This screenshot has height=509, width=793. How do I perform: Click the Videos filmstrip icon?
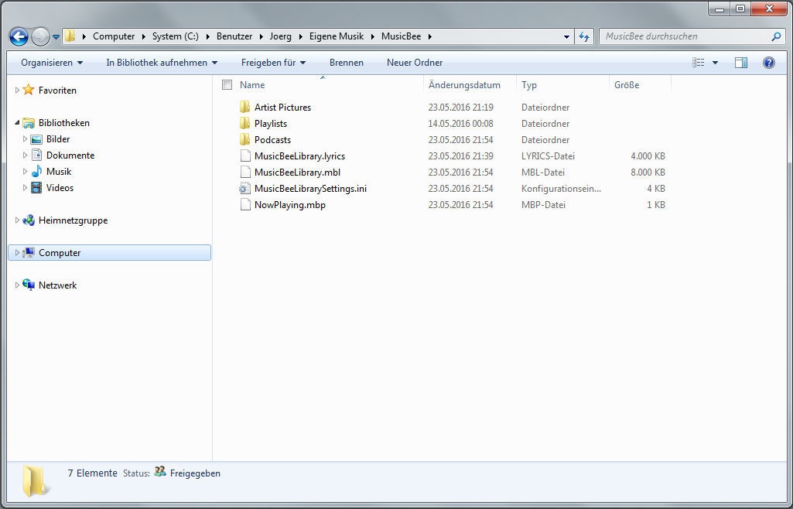tap(36, 187)
